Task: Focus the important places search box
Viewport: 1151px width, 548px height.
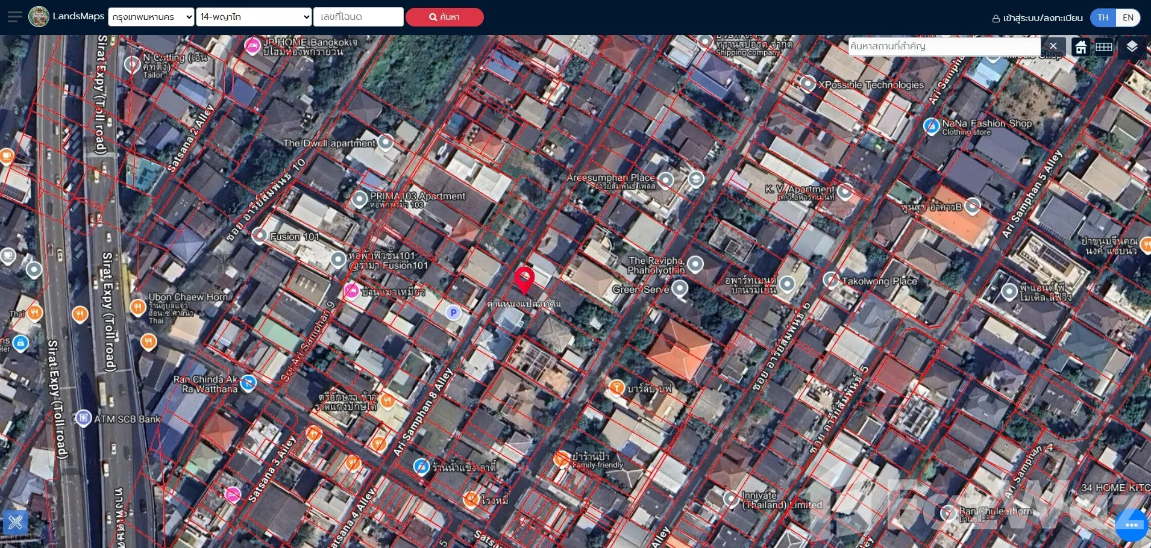Action: [943, 46]
